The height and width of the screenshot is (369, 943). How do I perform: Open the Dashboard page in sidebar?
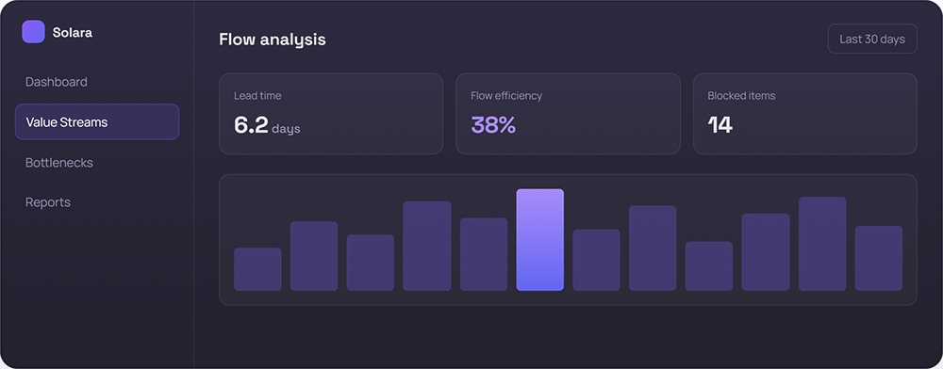[x=56, y=82]
